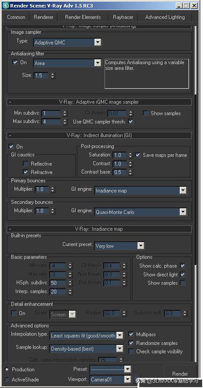This screenshot has width=203, height=388.
Task: Enable Detail enhancement On checkbox
Action: (x=14, y=313)
